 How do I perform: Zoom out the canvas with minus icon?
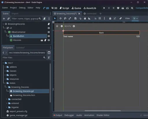click(x=62, y=26)
